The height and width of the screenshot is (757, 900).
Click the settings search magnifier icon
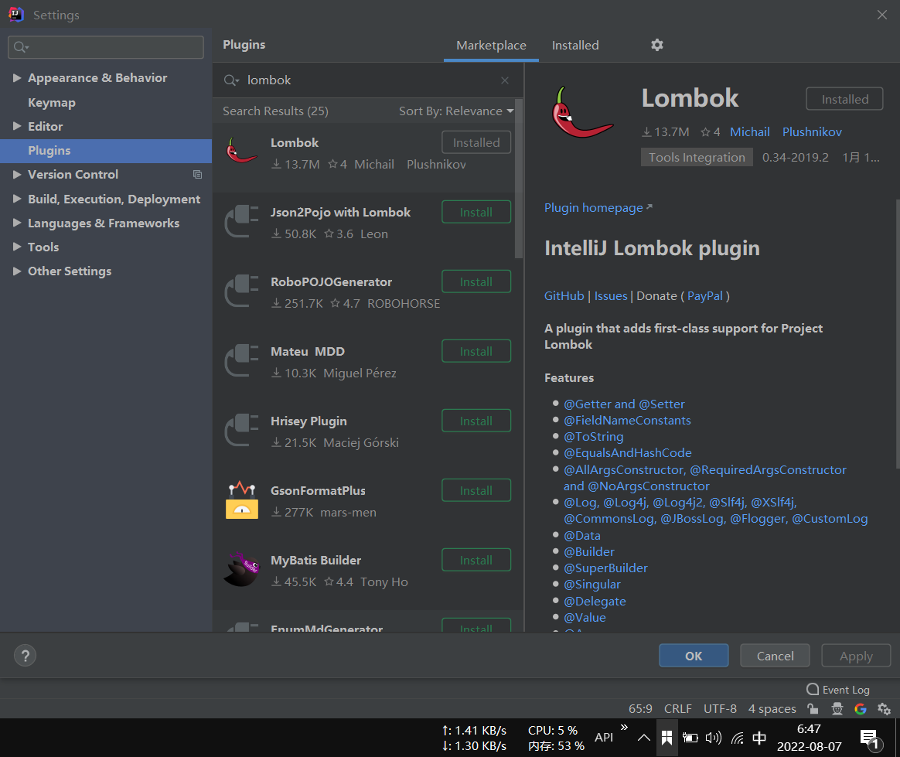coord(21,47)
